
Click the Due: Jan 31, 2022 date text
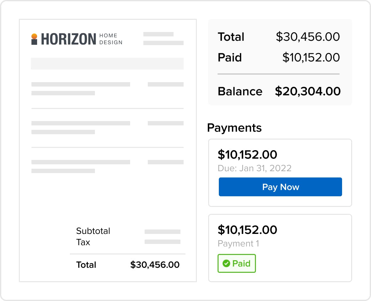(254, 168)
